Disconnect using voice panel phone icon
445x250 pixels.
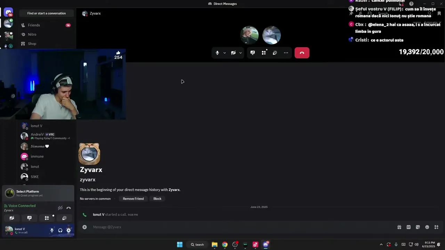(x=68, y=208)
